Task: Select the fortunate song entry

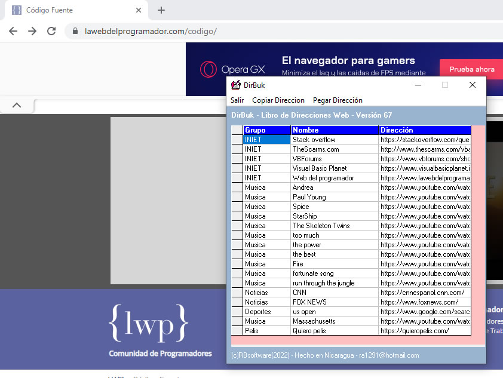Action: click(x=335, y=273)
